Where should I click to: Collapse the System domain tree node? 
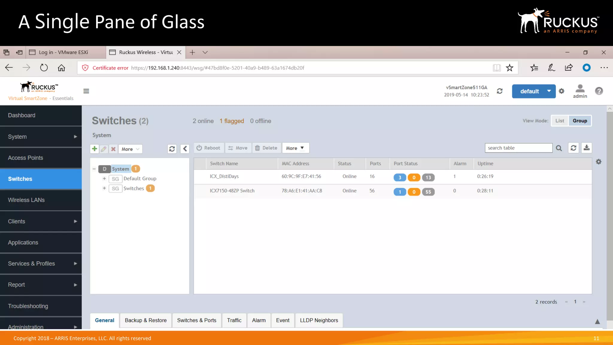tap(94, 169)
